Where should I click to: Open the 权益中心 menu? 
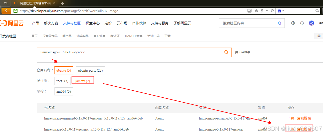click(92, 23)
